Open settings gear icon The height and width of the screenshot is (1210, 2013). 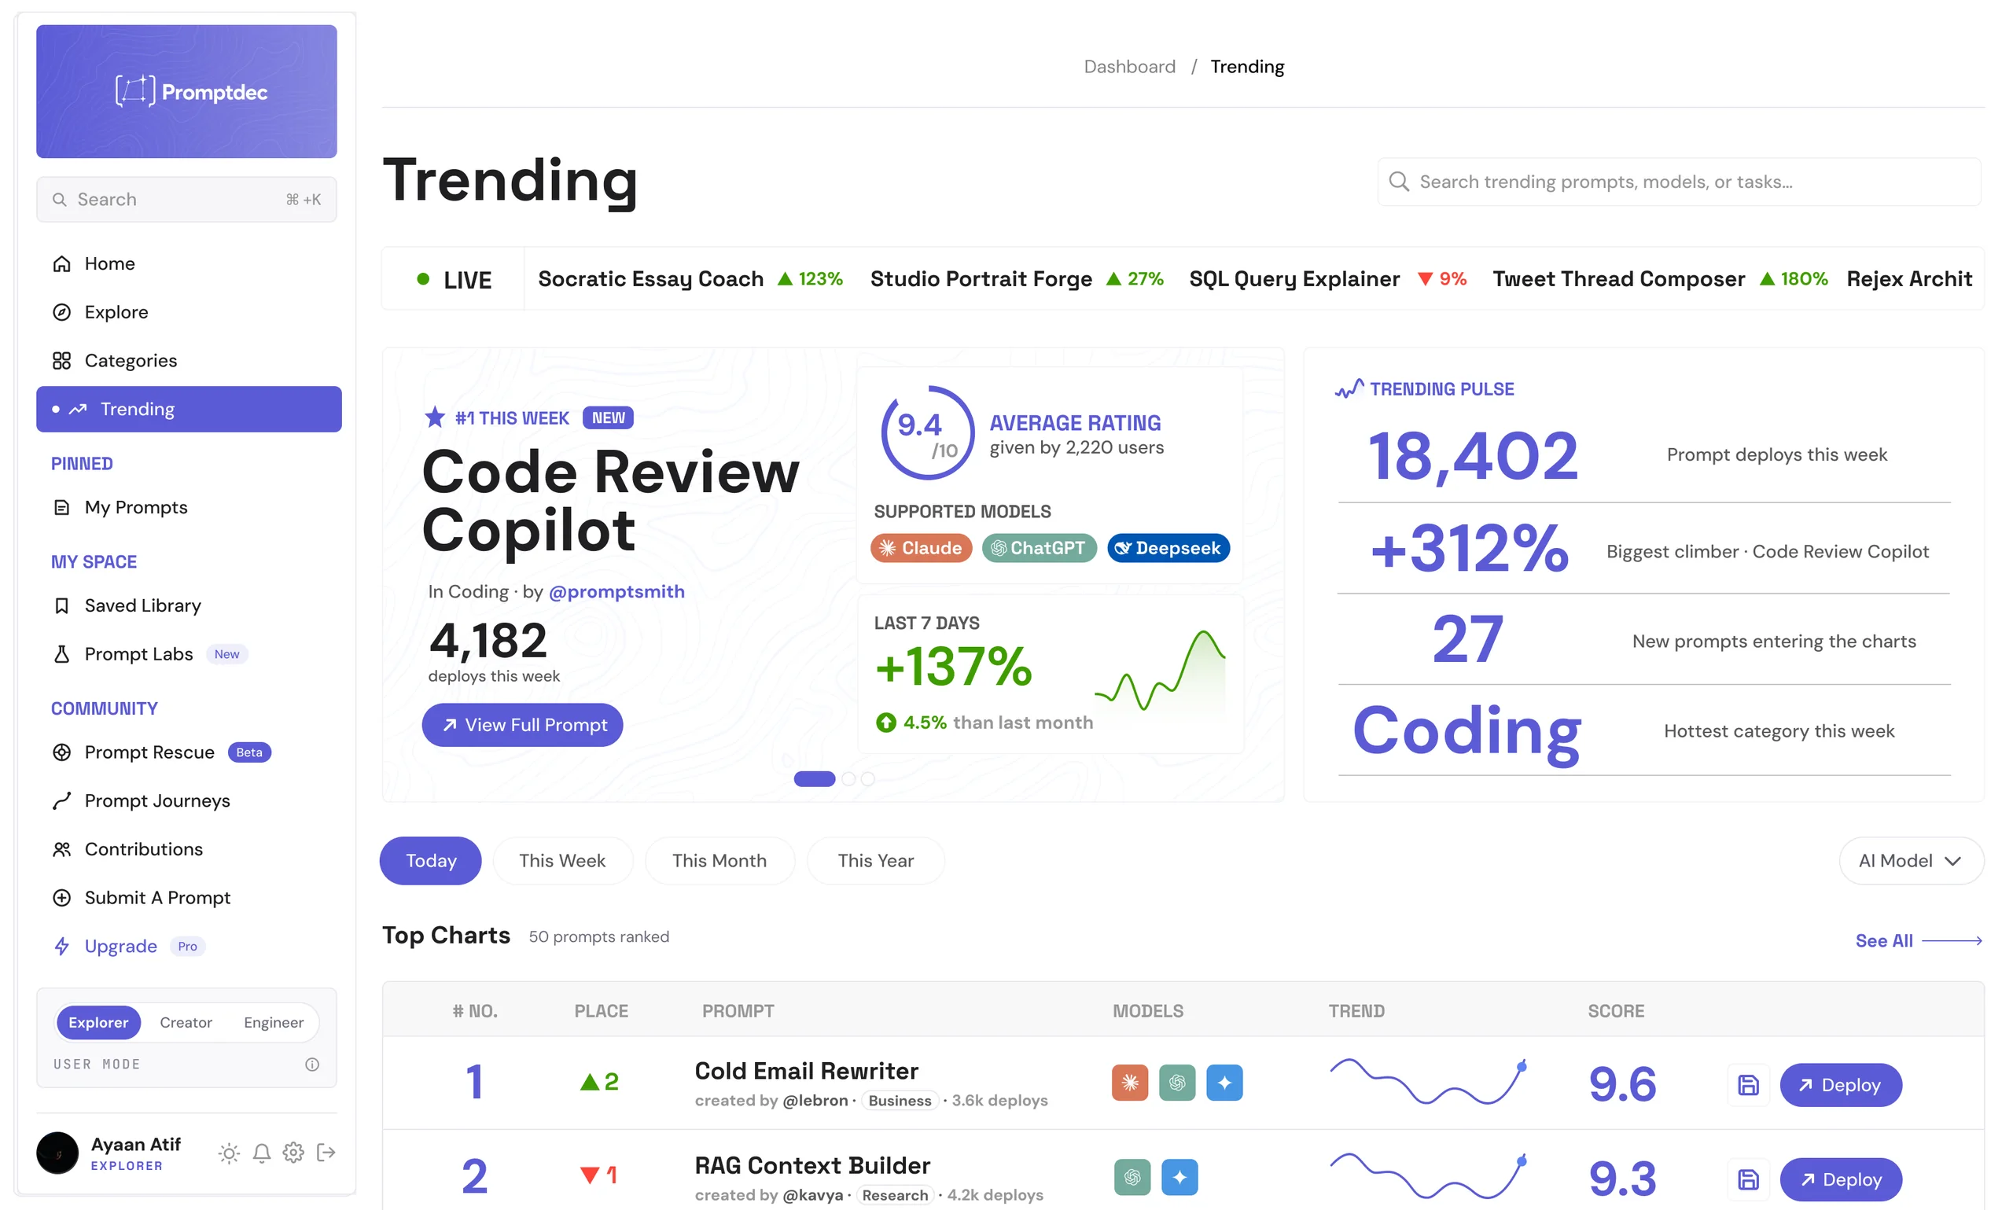[x=293, y=1152]
